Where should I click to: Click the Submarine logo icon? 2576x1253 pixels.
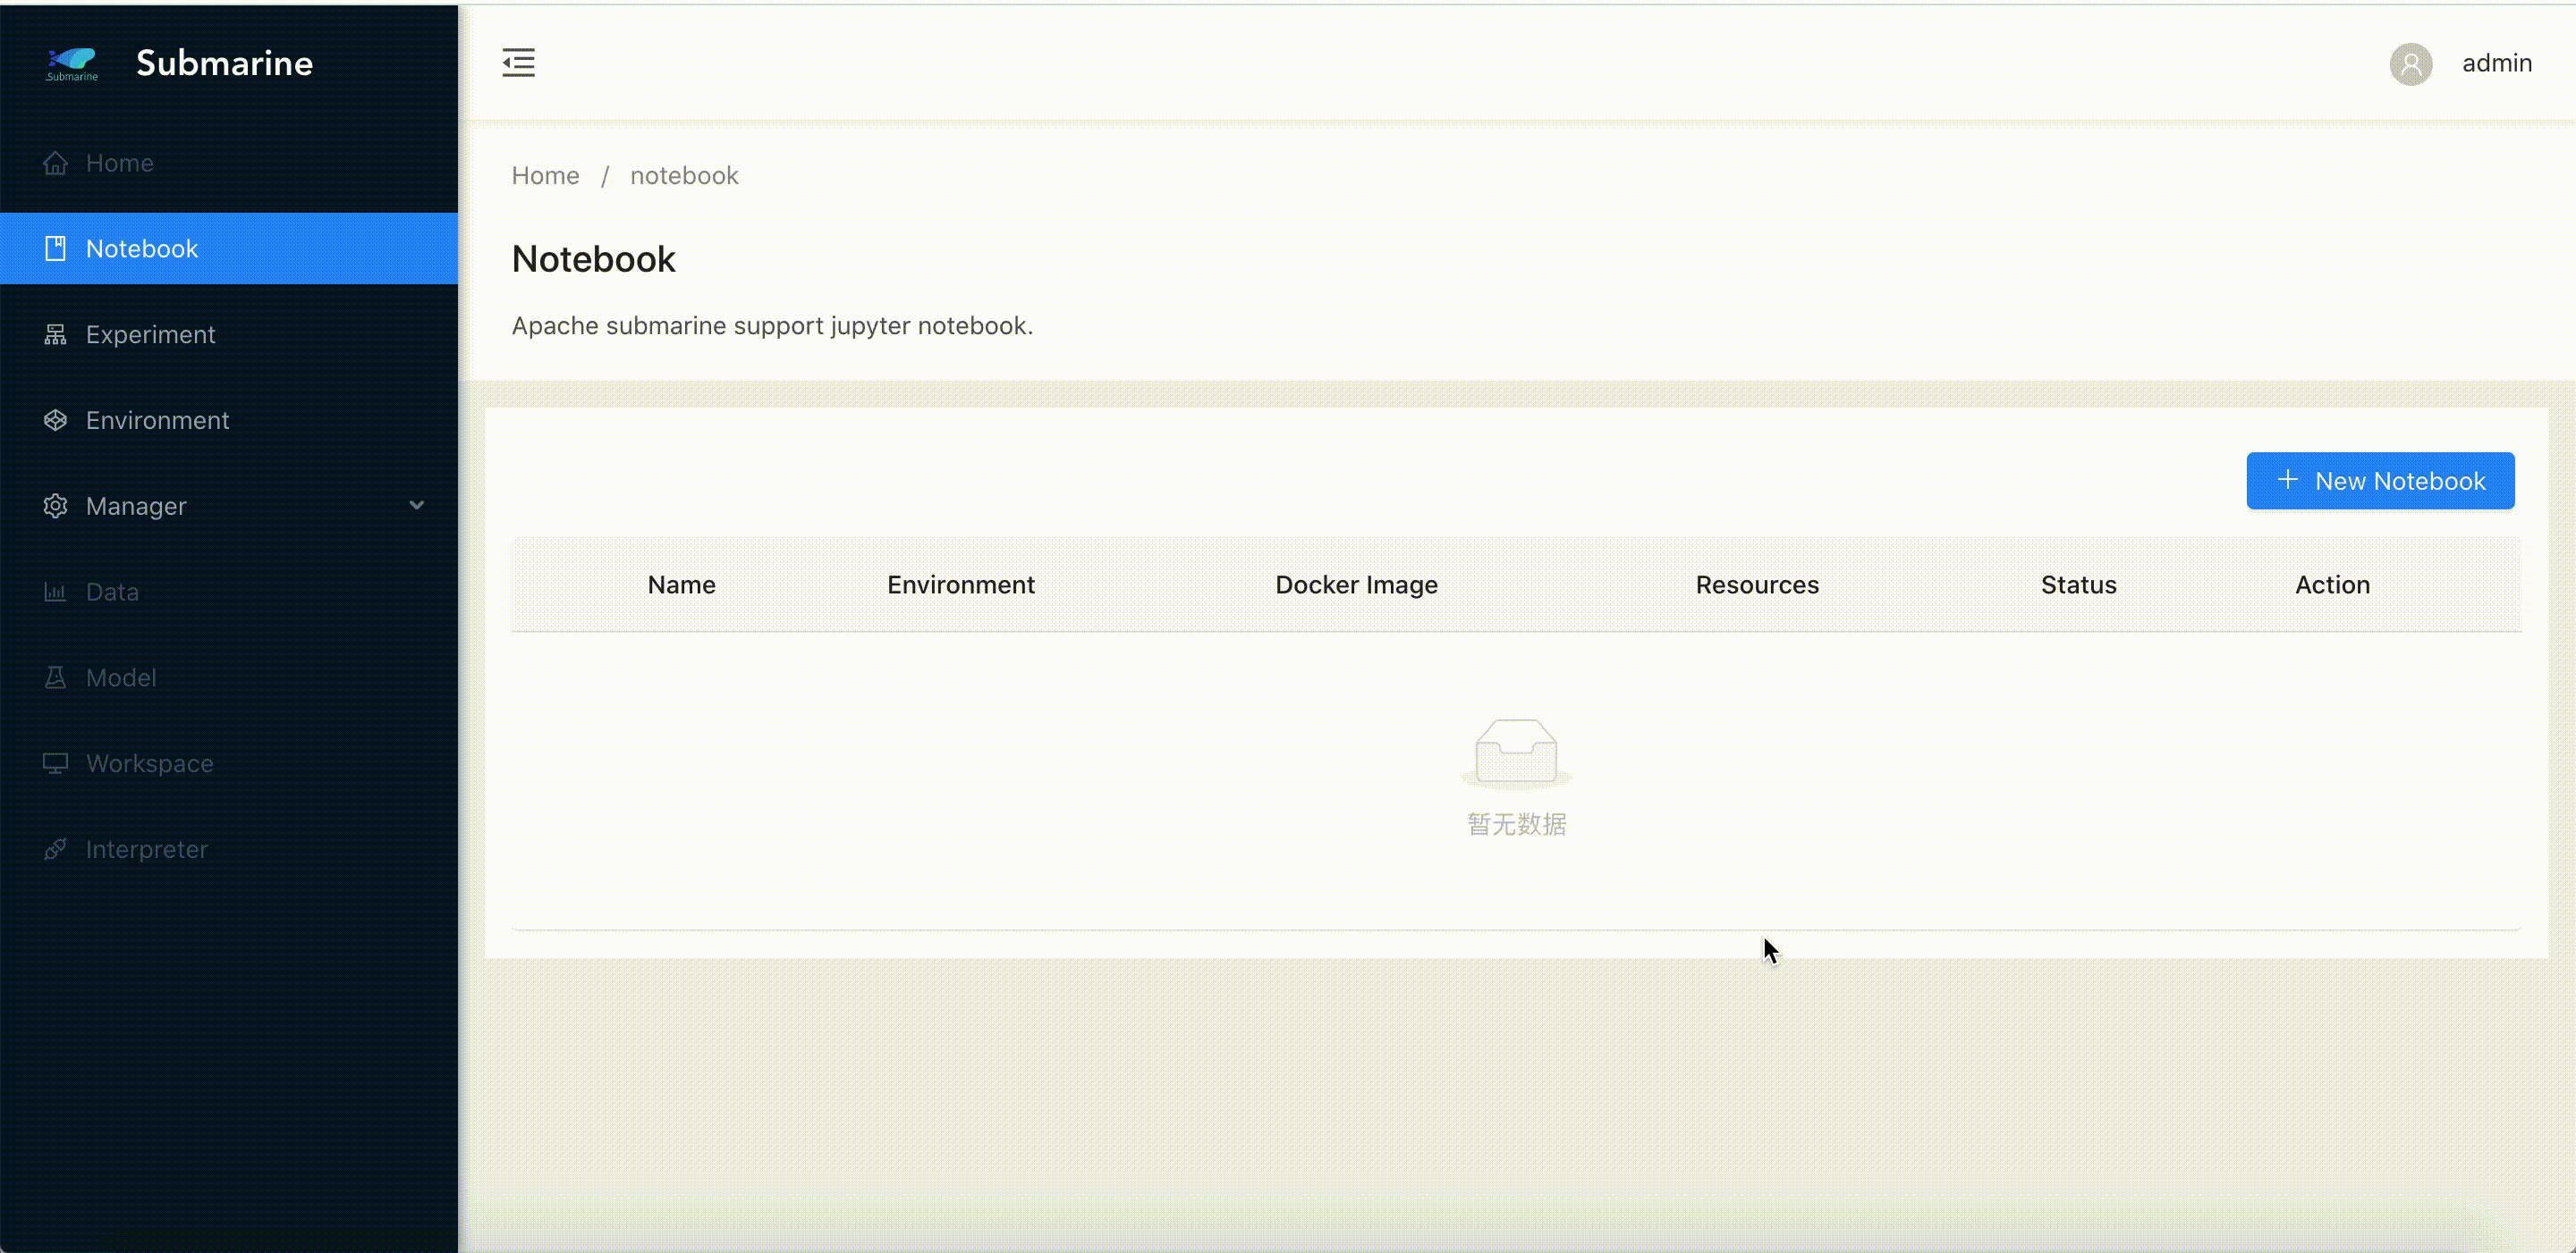(72, 63)
